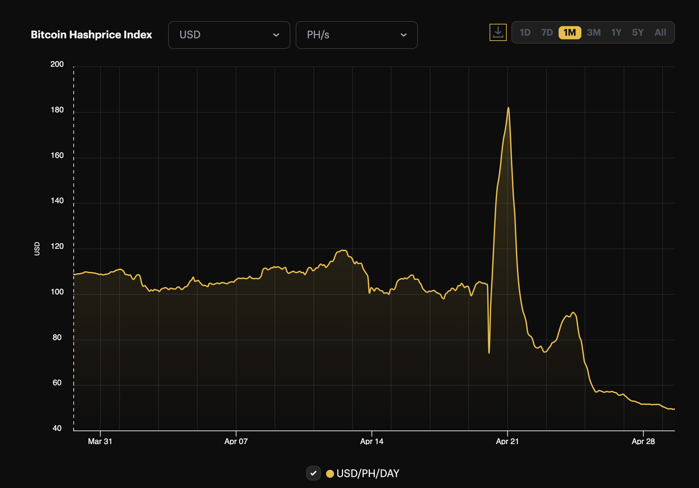This screenshot has height=488, width=699.
Task: Click the chevron arrow in PH/s selector
Action: pyautogui.click(x=403, y=35)
